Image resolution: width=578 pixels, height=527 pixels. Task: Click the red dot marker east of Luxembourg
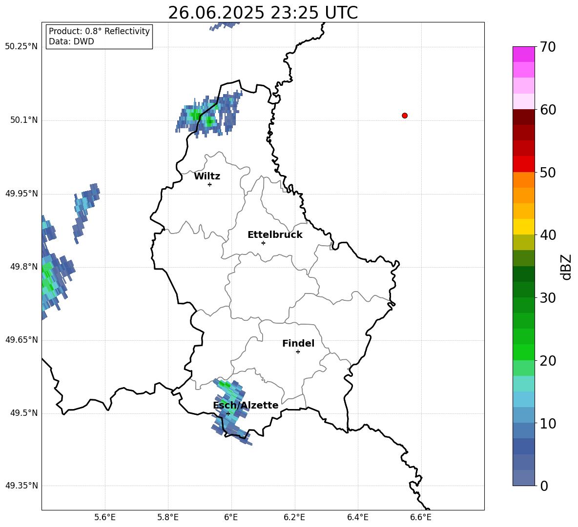point(405,116)
